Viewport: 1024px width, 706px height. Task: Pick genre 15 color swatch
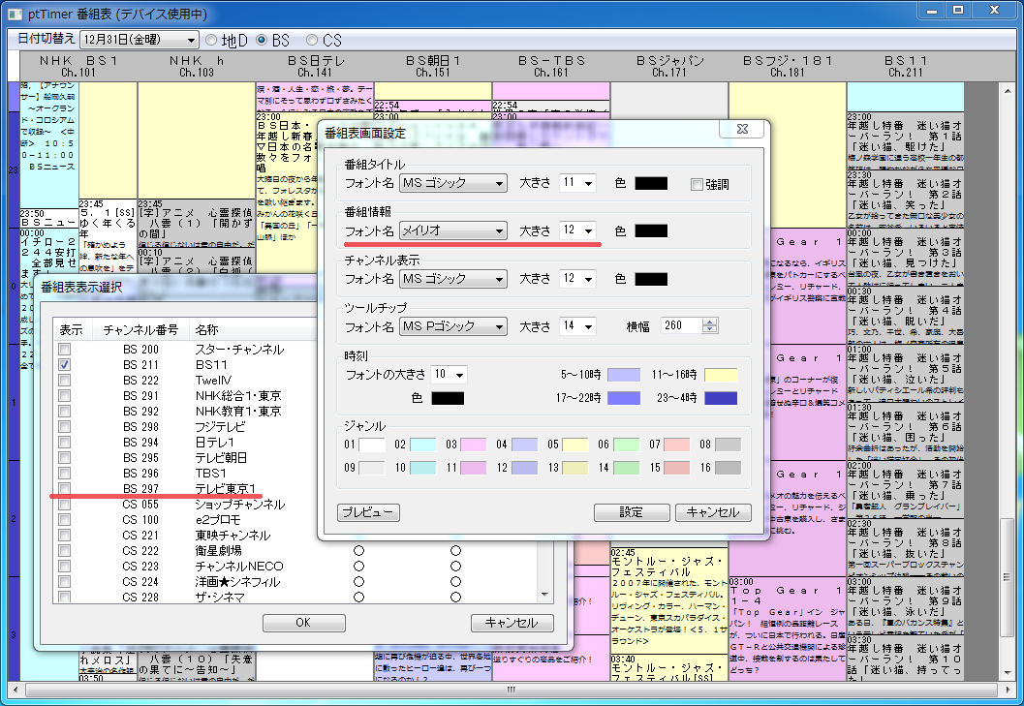click(677, 469)
